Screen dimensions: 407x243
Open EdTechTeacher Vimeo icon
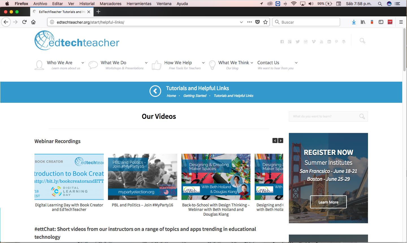click(x=313, y=42)
